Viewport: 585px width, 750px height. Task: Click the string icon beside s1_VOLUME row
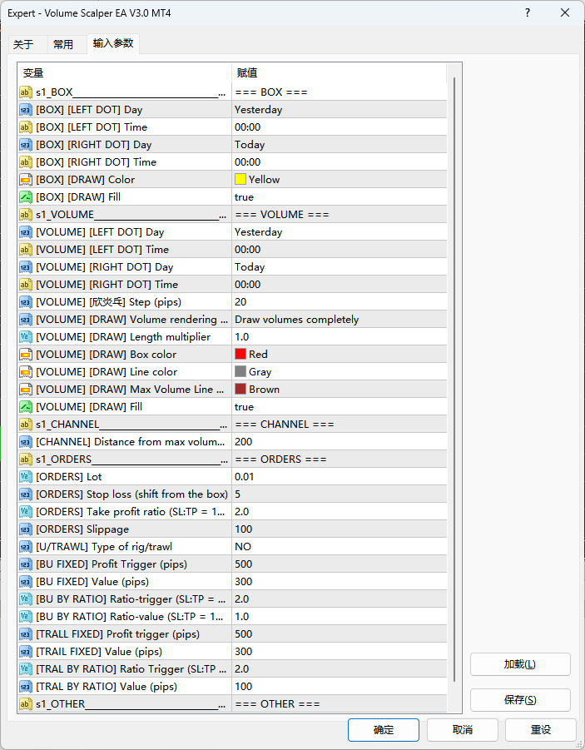tap(25, 214)
